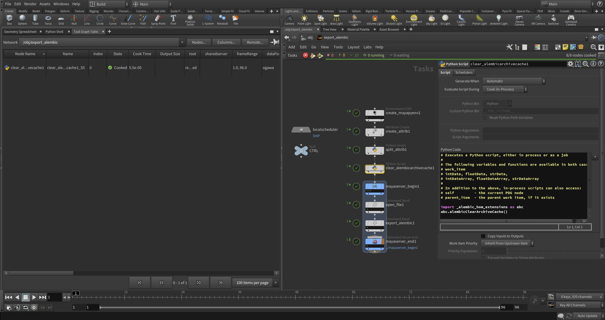Screen dimensions: 605x320
Task: Click the playback range slider bar
Action: pyautogui.click(x=299, y=307)
